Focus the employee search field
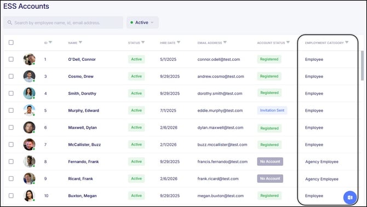 pos(63,22)
